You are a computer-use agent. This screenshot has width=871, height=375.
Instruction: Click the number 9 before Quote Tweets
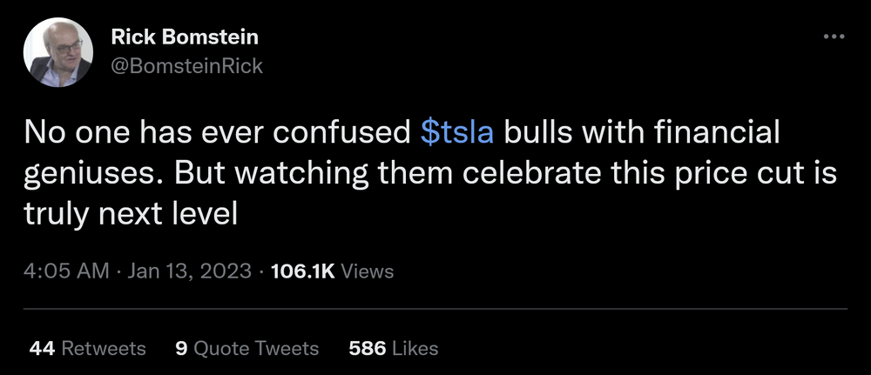(x=181, y=349)
